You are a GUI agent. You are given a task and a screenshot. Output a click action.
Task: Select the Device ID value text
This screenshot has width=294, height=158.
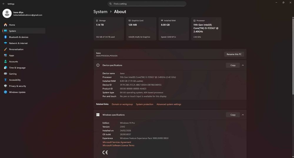(141, 85)
